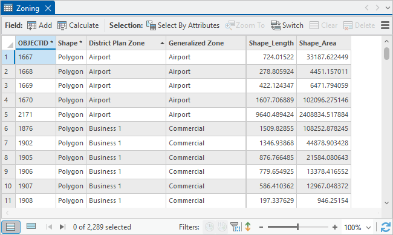Open Calculate field tool
Image resolution: width=393 pixels, height=235 pixels.
pos(78,25)
